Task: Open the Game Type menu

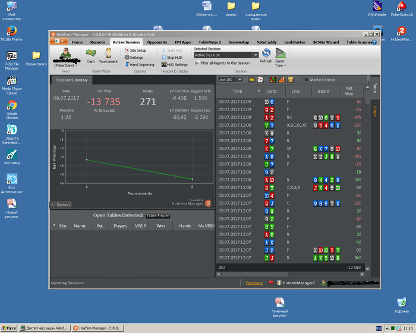Action: (281, 58)
